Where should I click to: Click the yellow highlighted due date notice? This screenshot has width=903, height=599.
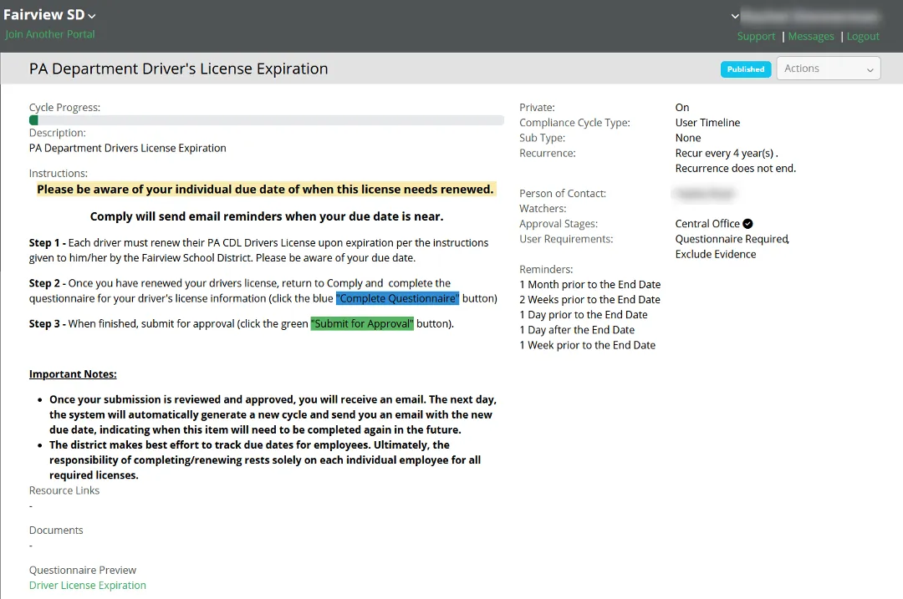pos(266,190)
